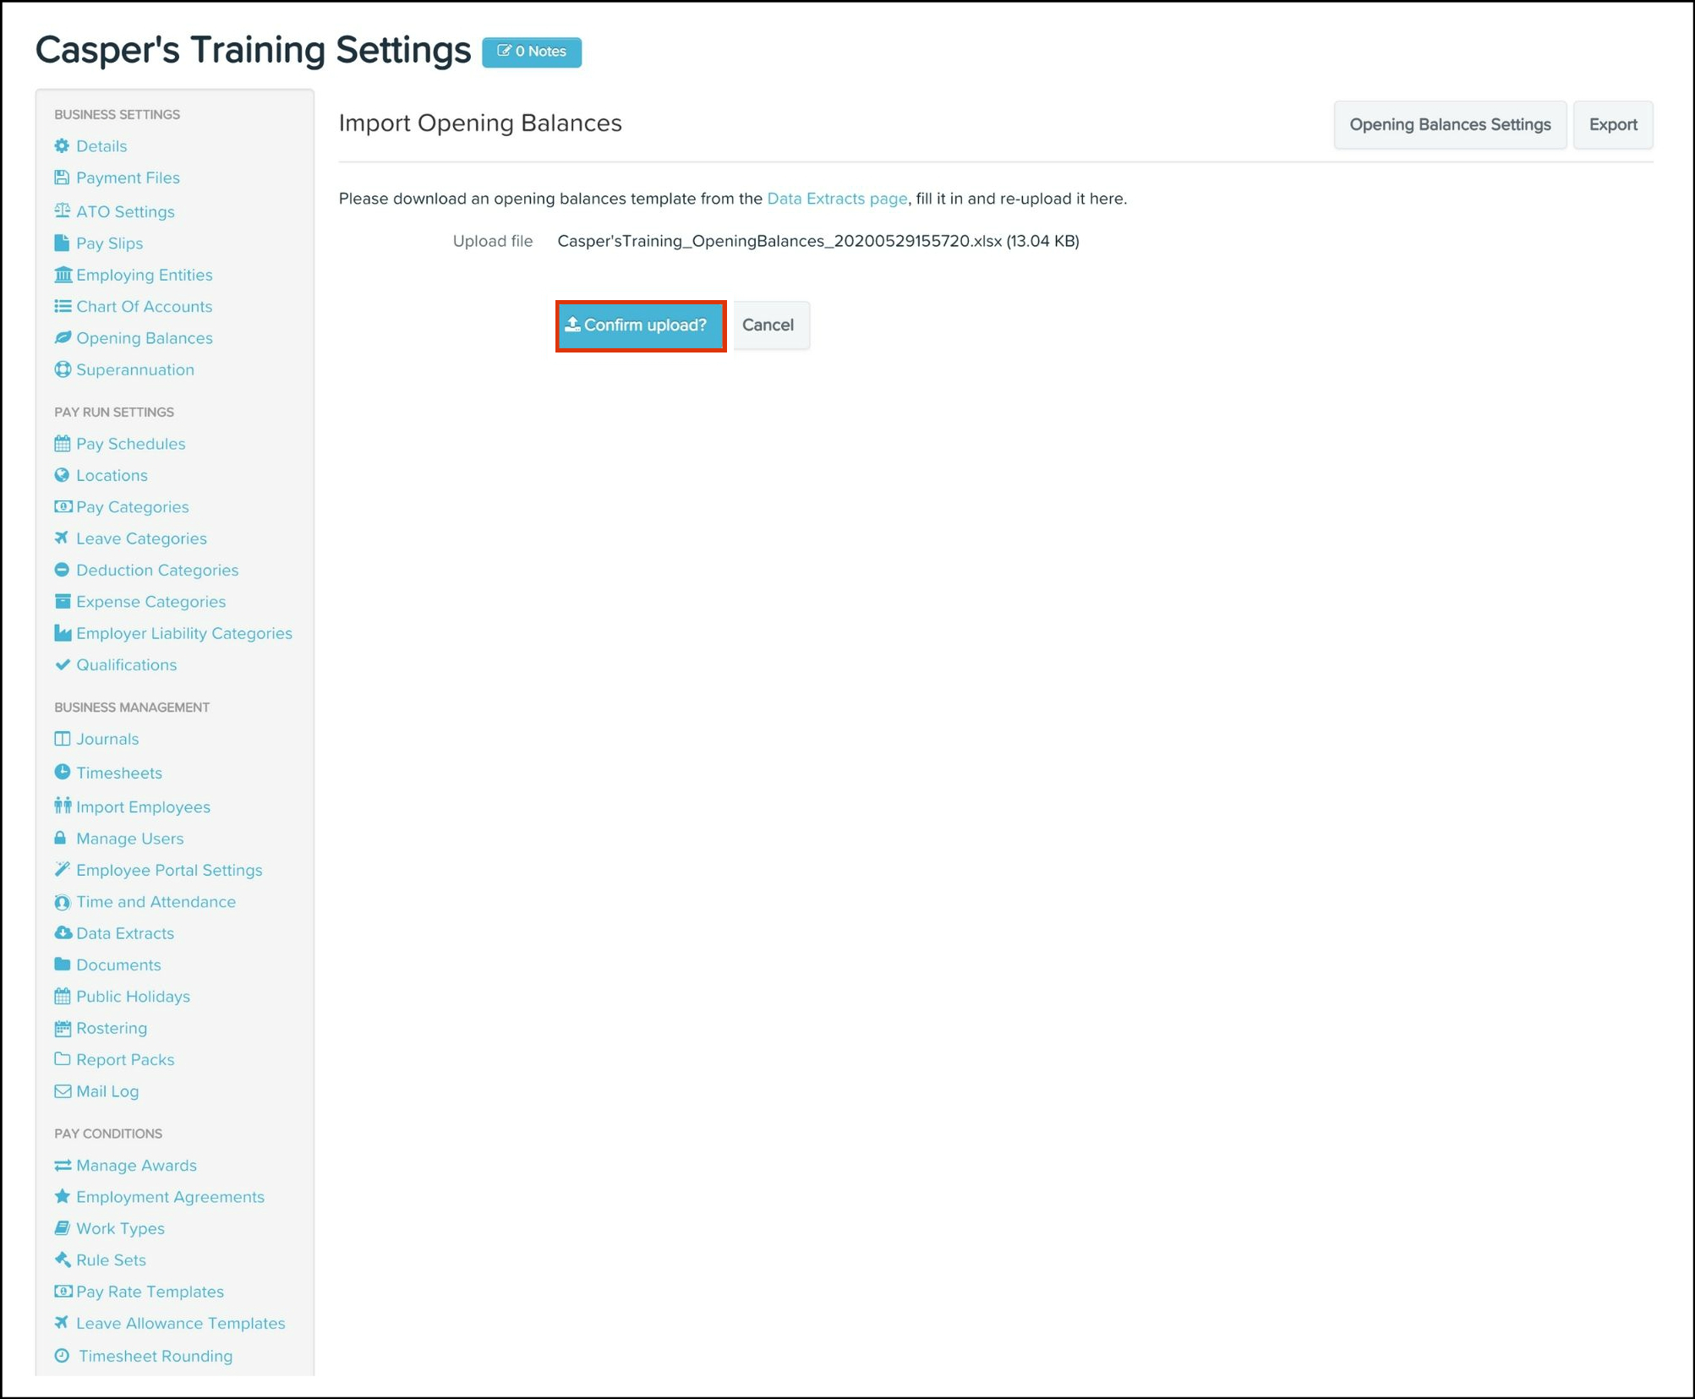This screenshot has width=1695, height=1399.
Task: Click the Employing Entities bank icon
Action: click(62, 275)
